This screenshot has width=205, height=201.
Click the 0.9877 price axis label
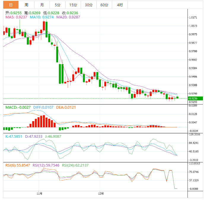tap(193, 43)
